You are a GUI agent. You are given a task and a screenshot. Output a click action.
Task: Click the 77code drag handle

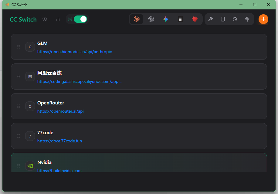point(19,136)
